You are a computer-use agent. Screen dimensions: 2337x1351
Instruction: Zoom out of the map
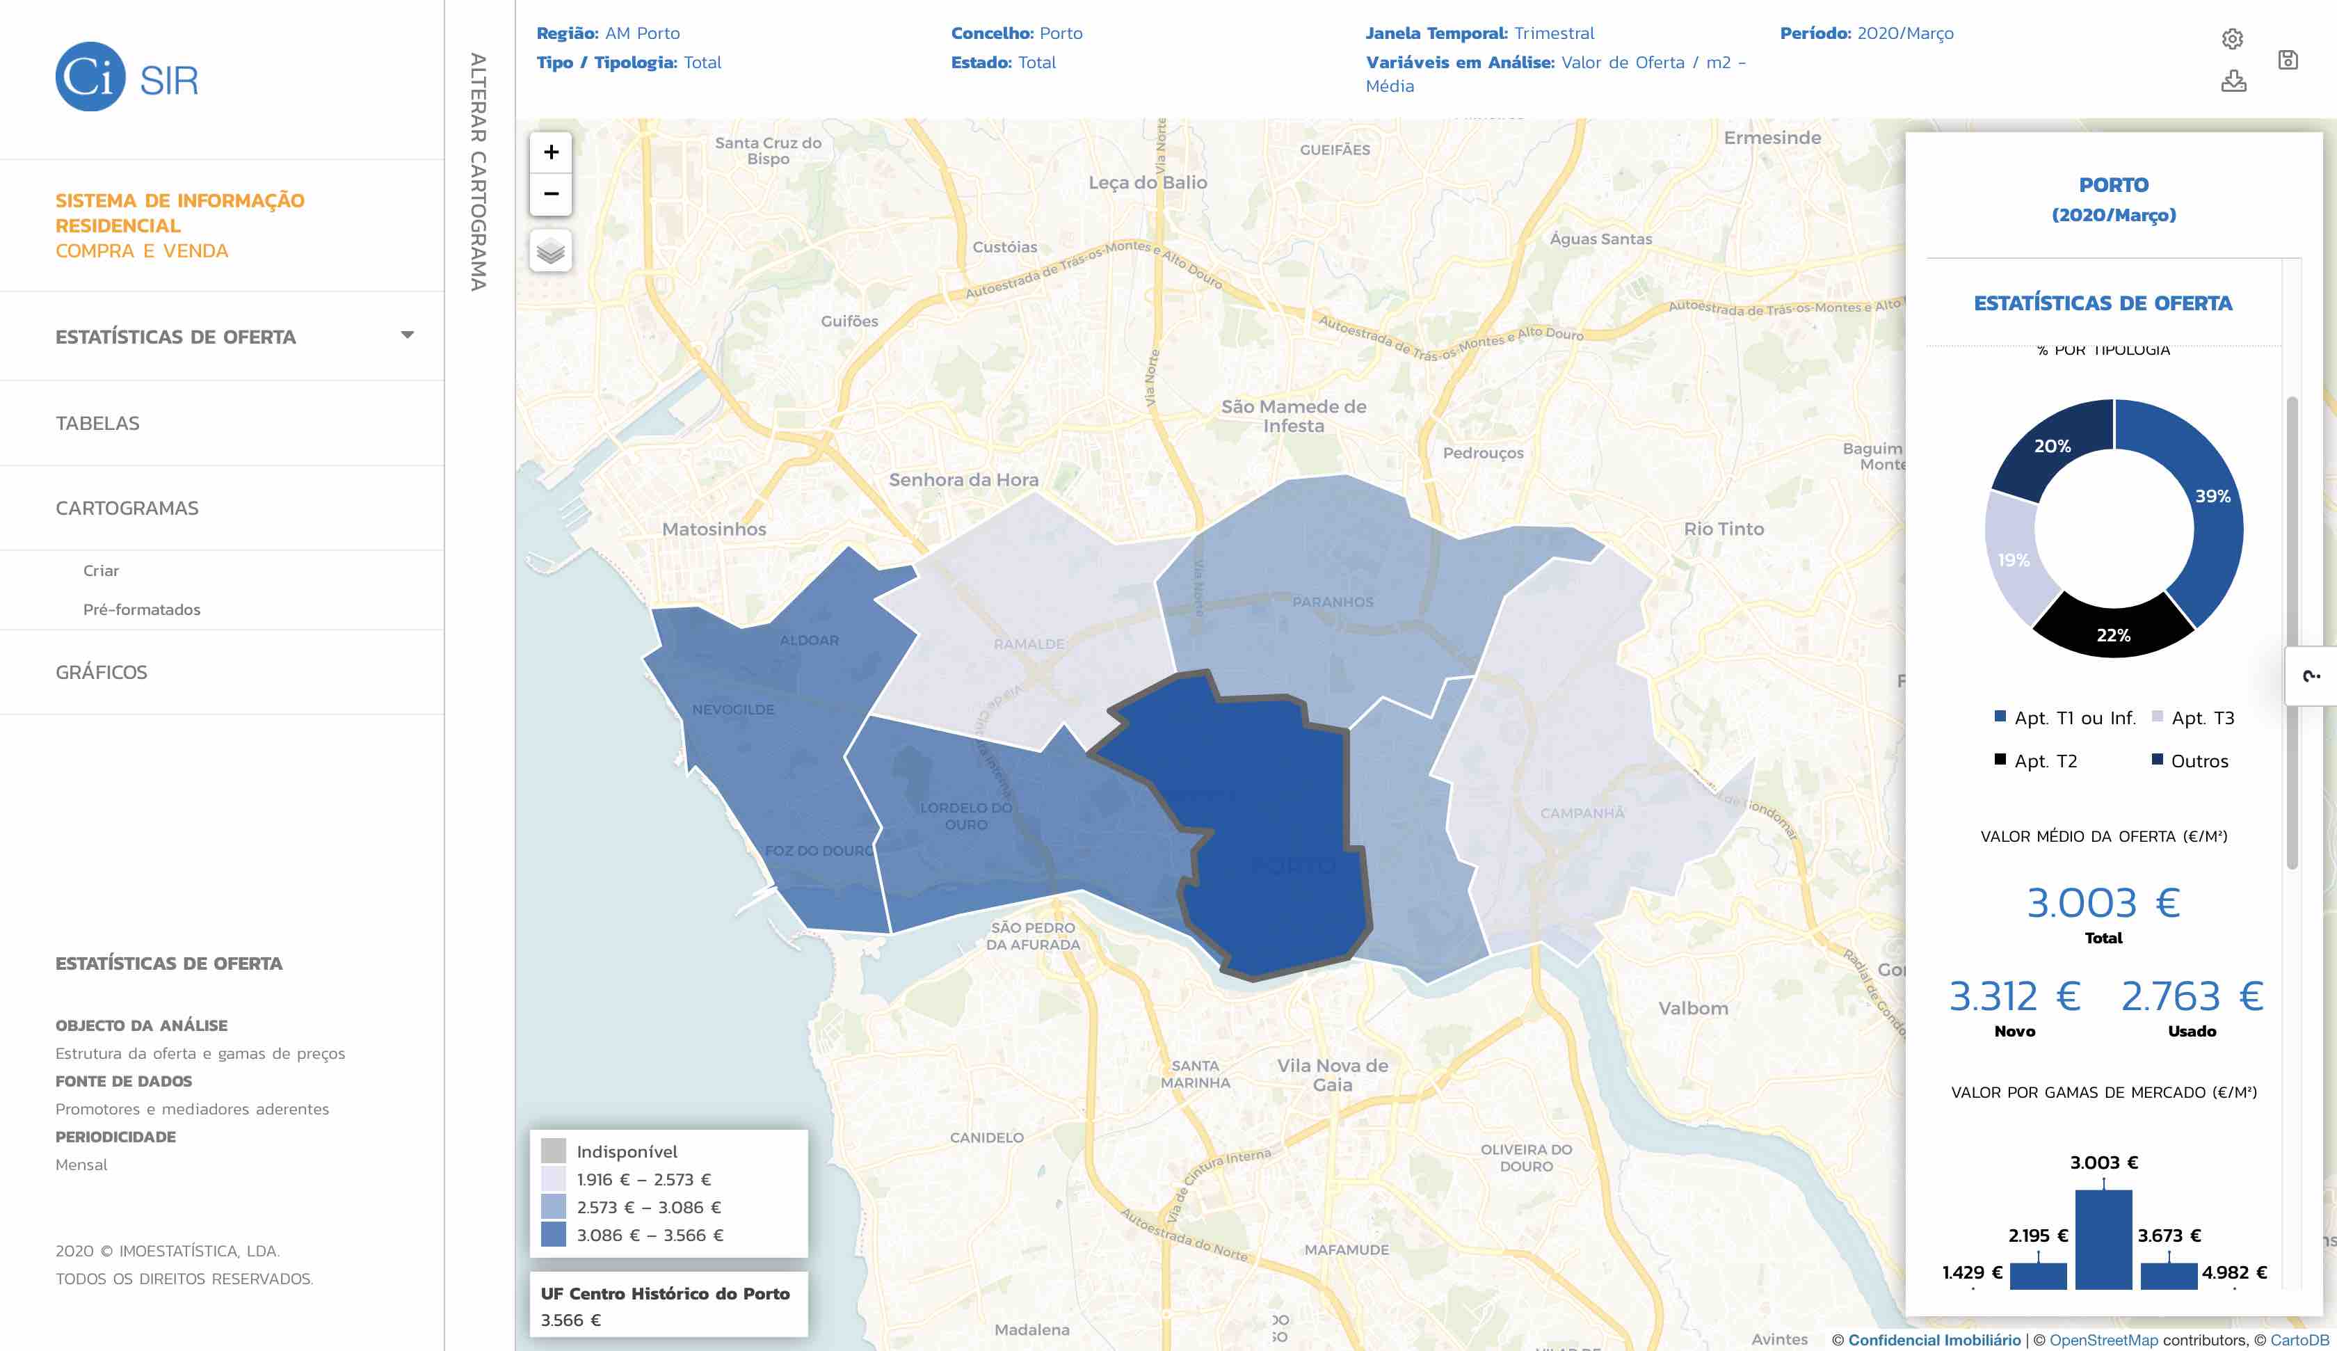pyautogui.click(x=551, y=194)
